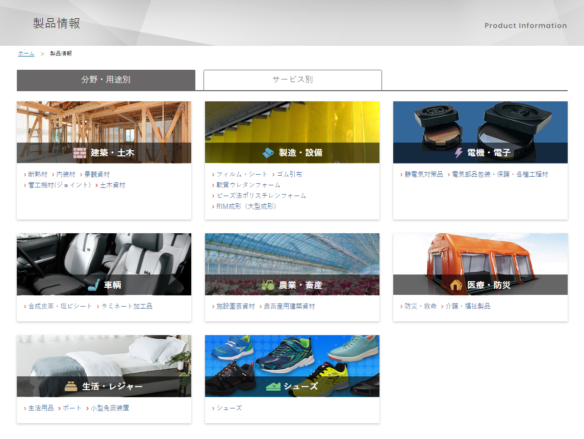Open the 静電気対策品 link

point(423,174)
